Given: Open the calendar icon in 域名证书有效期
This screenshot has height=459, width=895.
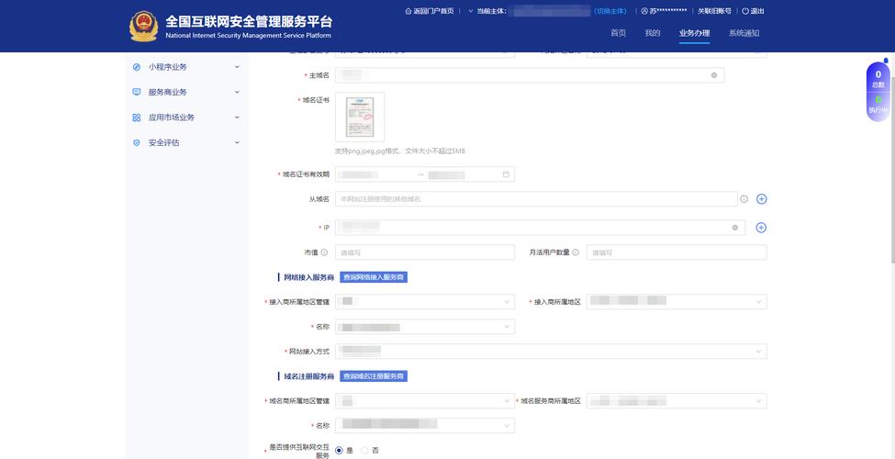Looking at the screenshot, I should point(506,174).
